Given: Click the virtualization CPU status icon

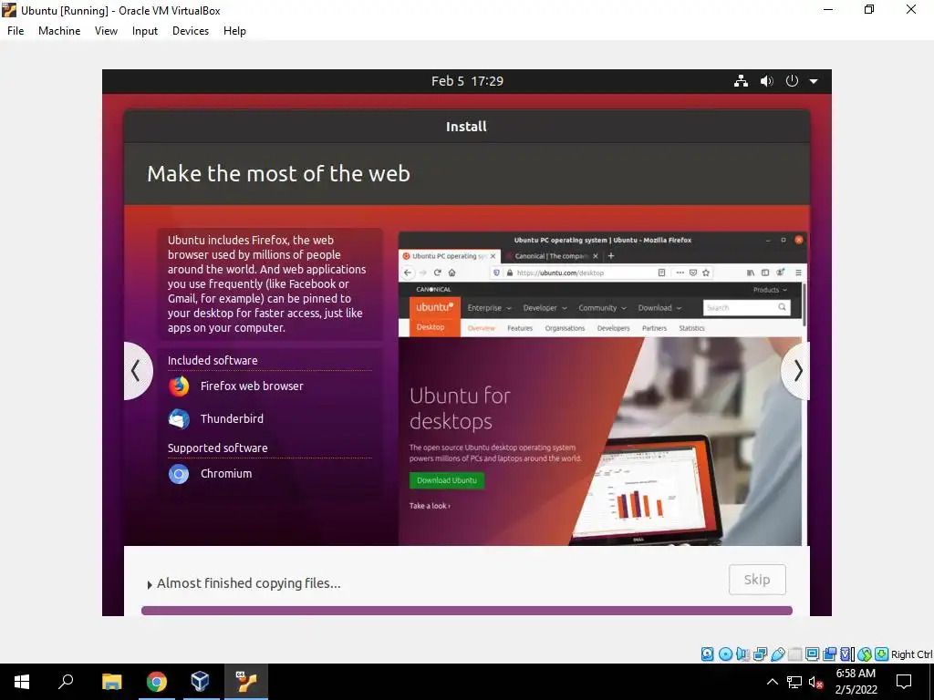Looking at the screenshot, I should (846, 654).
